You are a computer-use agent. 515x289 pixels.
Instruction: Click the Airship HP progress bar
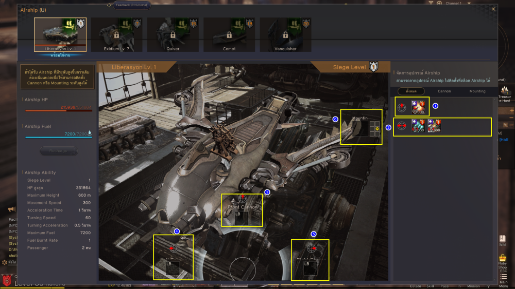pos(59,111)
